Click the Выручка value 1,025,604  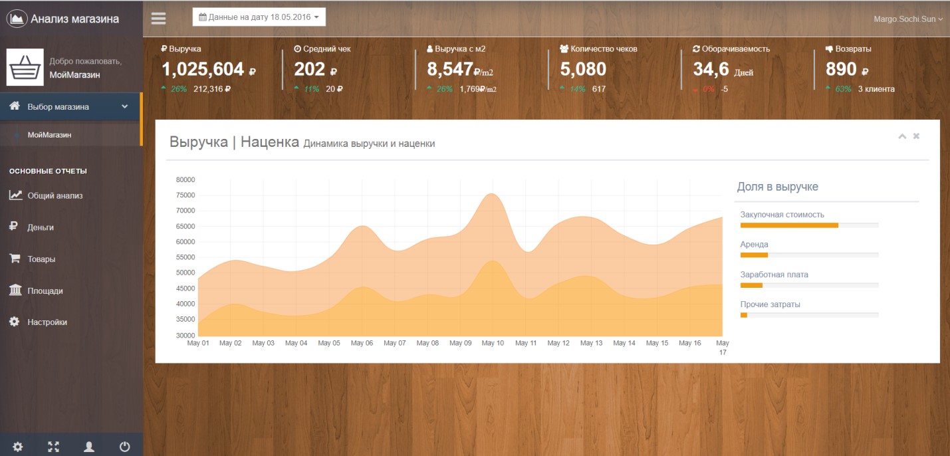coord(202,69)
